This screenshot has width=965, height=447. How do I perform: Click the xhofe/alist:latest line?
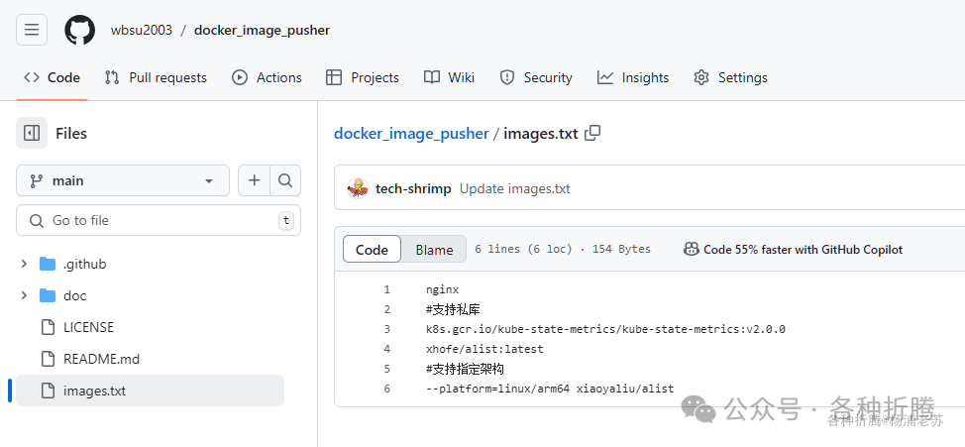click(484, 349)
